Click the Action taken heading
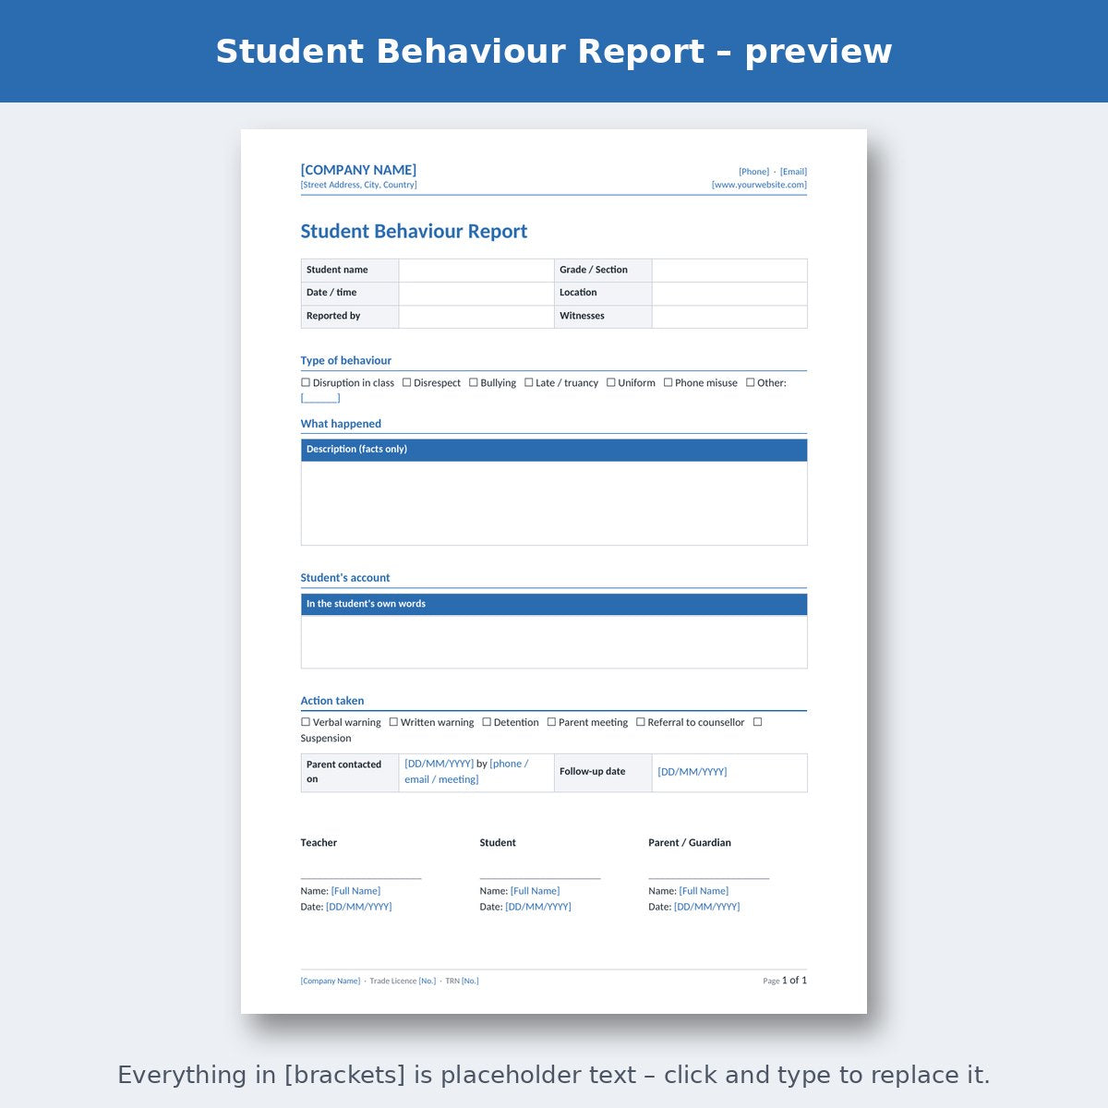The height and width of the screenshot is (1108, 1108). coord(332,701)
